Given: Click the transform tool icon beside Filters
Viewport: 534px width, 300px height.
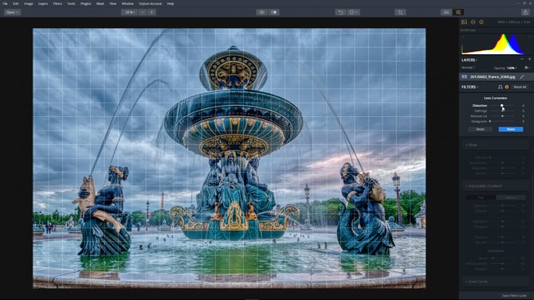Looking at the screenshot, I should click(x=500, y=87).
